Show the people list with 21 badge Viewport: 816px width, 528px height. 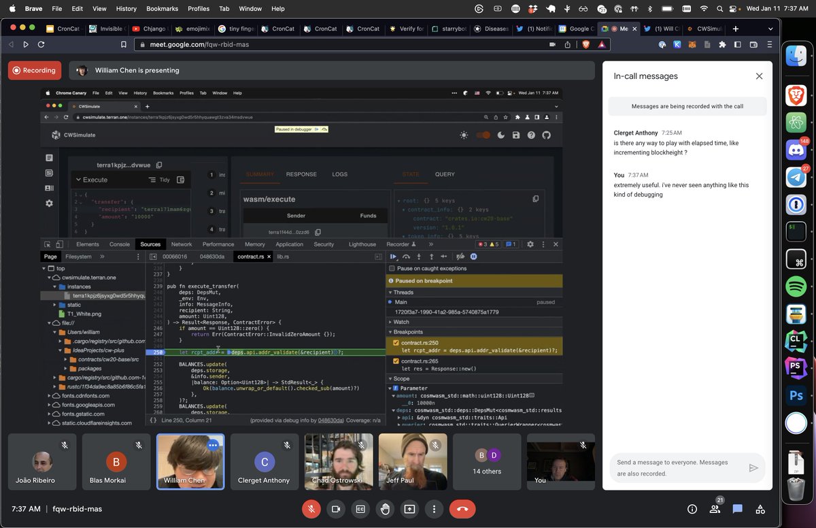pyautogui.click(x=715, y=508)
